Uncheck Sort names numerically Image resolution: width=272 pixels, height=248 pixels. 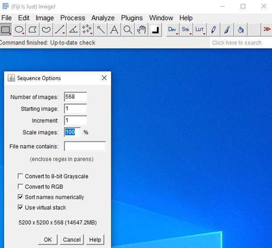tap(21, 197)
